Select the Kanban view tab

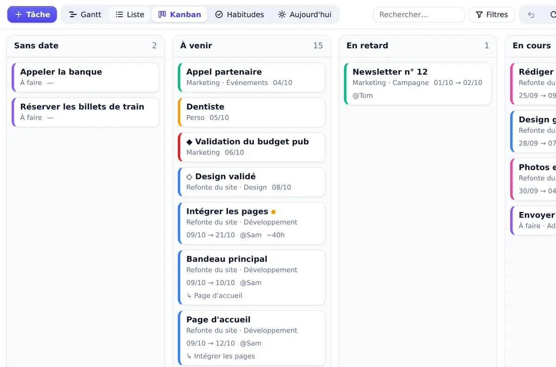[179, 14]
